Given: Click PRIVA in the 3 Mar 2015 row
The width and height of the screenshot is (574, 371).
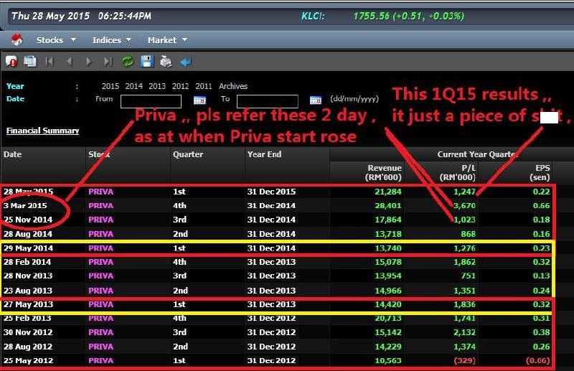Looking at the screenshot, I should pos(100,205).
